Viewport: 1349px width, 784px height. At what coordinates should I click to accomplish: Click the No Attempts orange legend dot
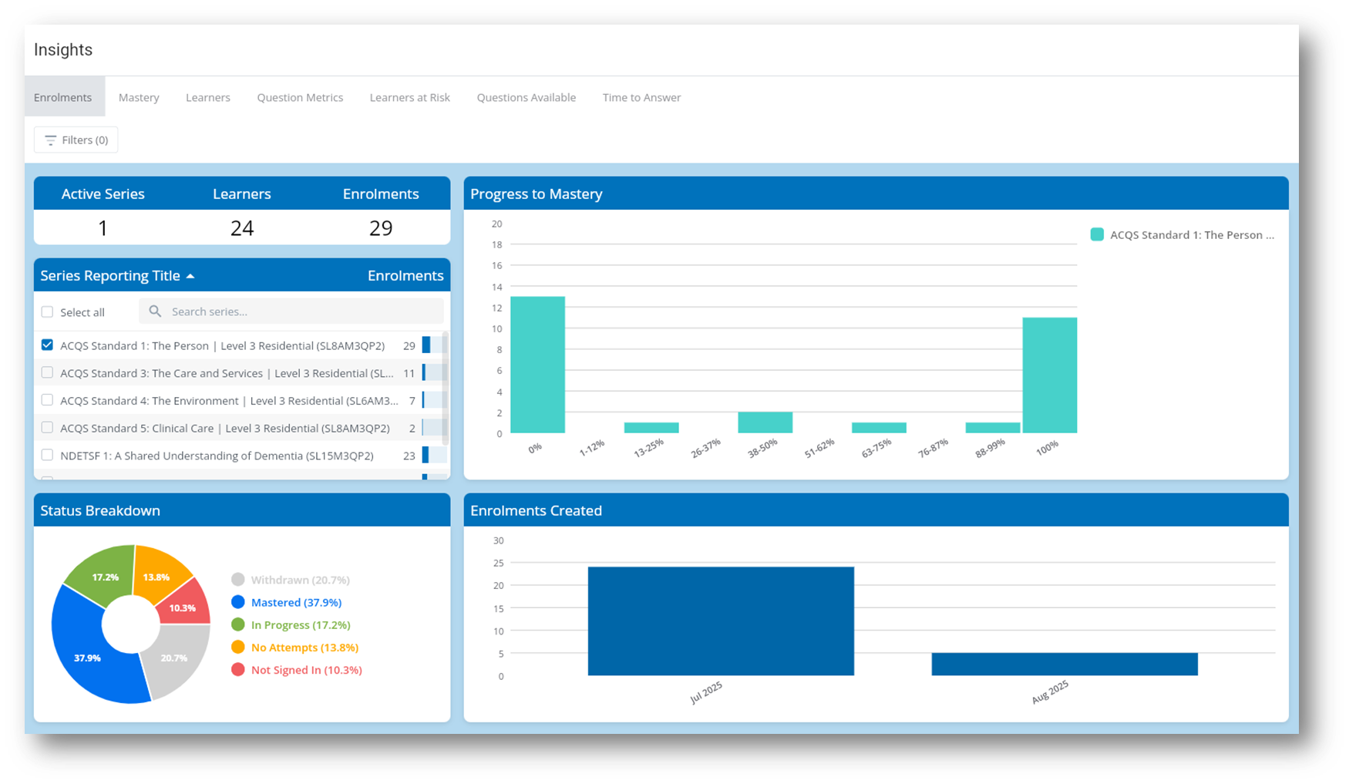pyautogui.click(x=238, y=648)
